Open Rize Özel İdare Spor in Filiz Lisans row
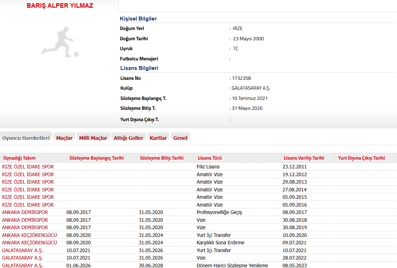 28,167
